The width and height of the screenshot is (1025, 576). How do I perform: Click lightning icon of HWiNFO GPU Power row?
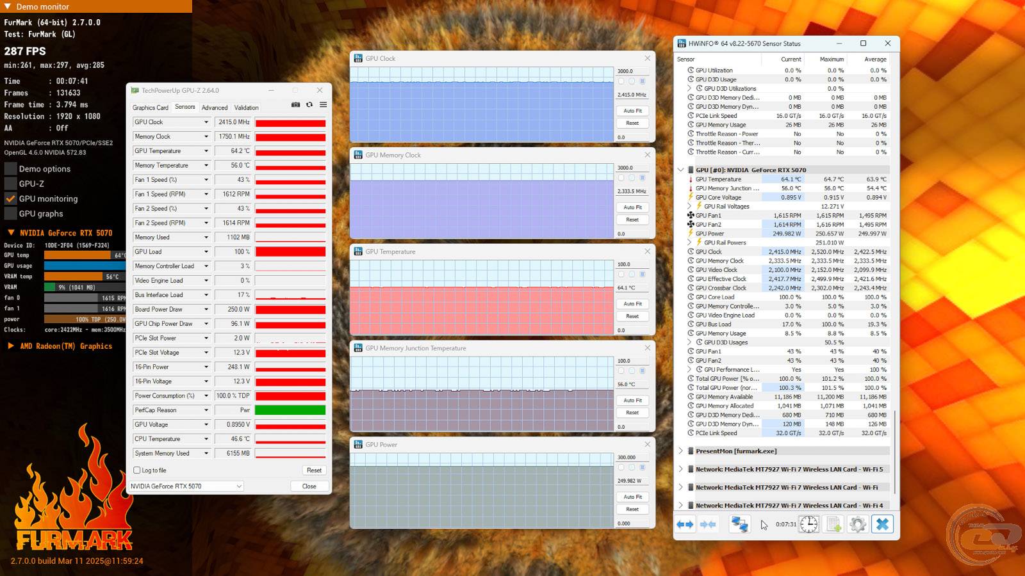pyautogui.click(x=691, y=234)
